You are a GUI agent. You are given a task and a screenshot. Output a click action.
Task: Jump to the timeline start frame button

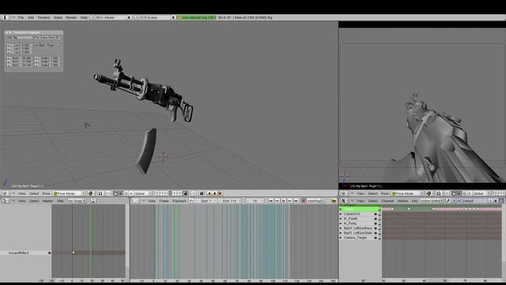click(270, 200)
